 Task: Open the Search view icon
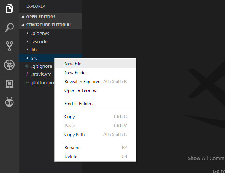pos(9,28)
